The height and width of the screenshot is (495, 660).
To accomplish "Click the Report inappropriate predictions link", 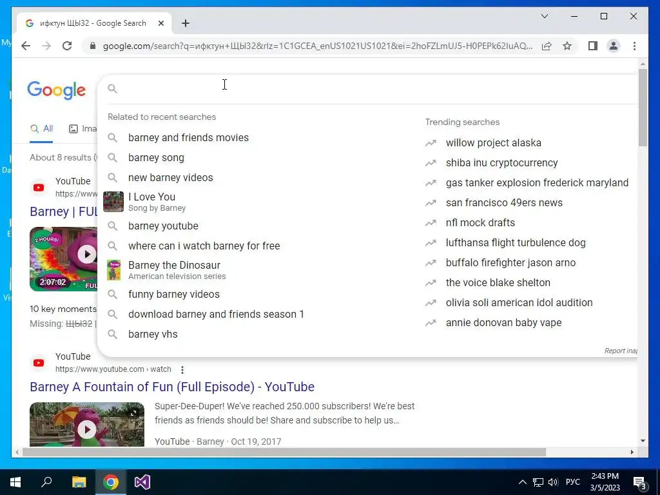I will tap(621, 351).
